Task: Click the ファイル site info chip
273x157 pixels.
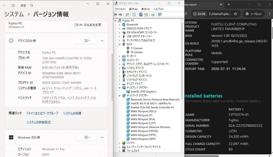Action: click(x=199, y=14)
